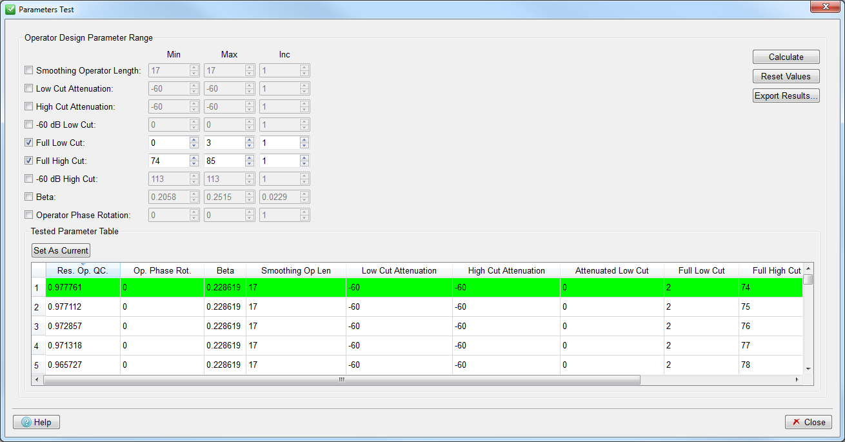This screenshot has height=442, width=845.
Task: Click cell value 0.977761
Action: pos(83,288)
